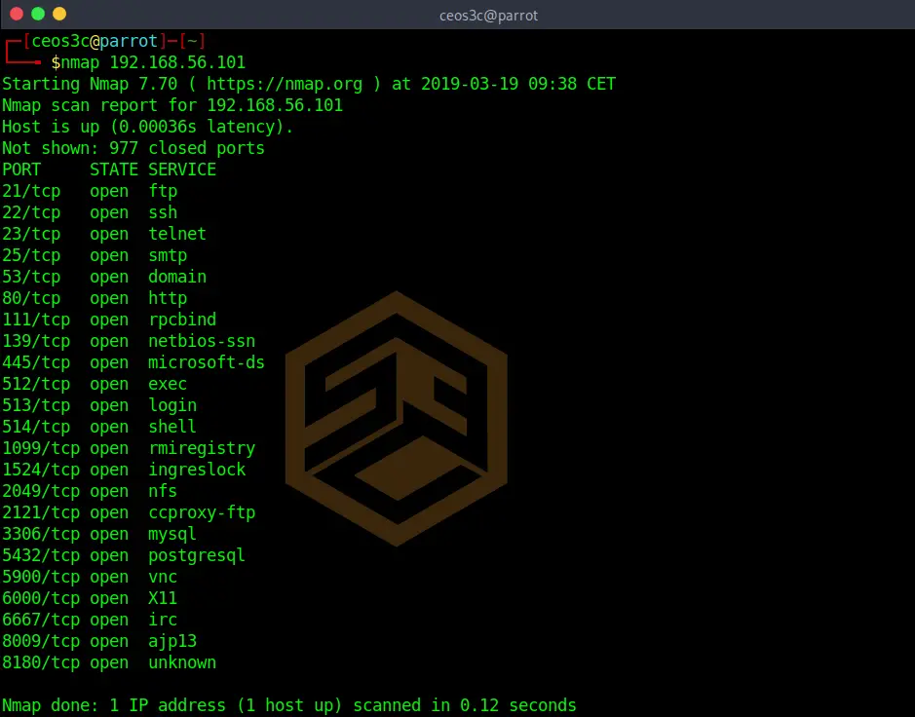
Task: Click the shell service name
Action: (x=172, y=427)
